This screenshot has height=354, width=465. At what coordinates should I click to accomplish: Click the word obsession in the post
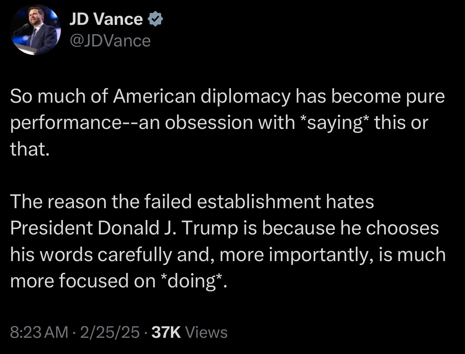(x=208, y=122)
